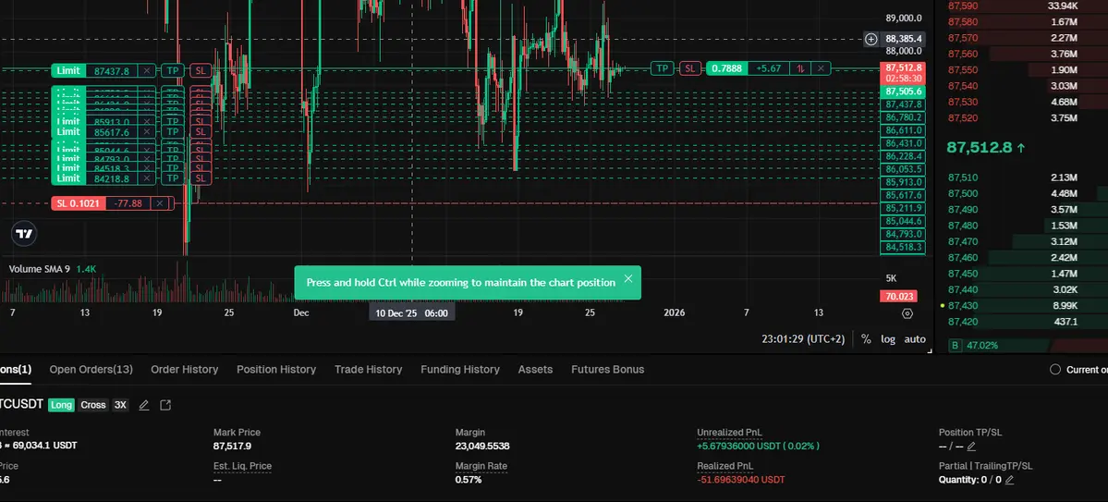Edit the position with pencil beside 3X
This screenshot has width=1108, height=502.
click(144, 405)
